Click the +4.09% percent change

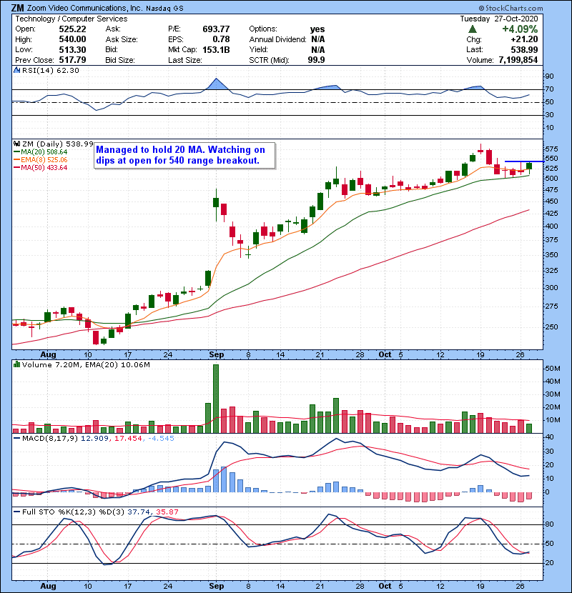tap(520, 29)
